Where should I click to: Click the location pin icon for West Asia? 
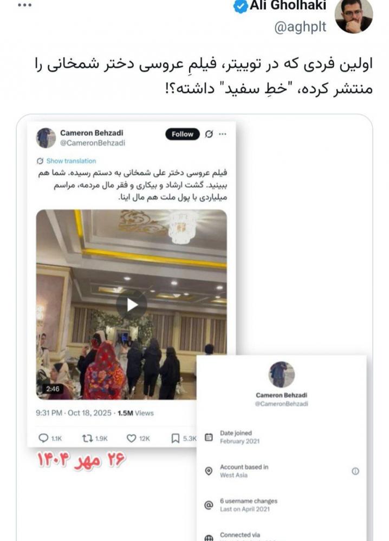(x=209, y=471)
